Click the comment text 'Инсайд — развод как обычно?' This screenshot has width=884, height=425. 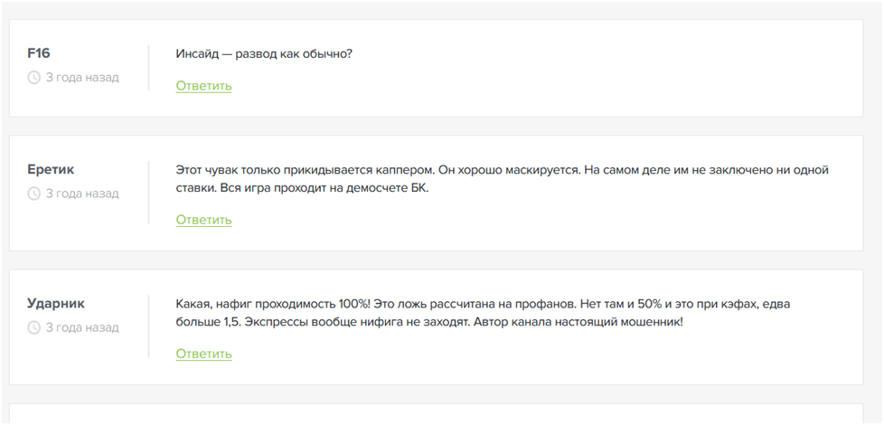[264, 53]
